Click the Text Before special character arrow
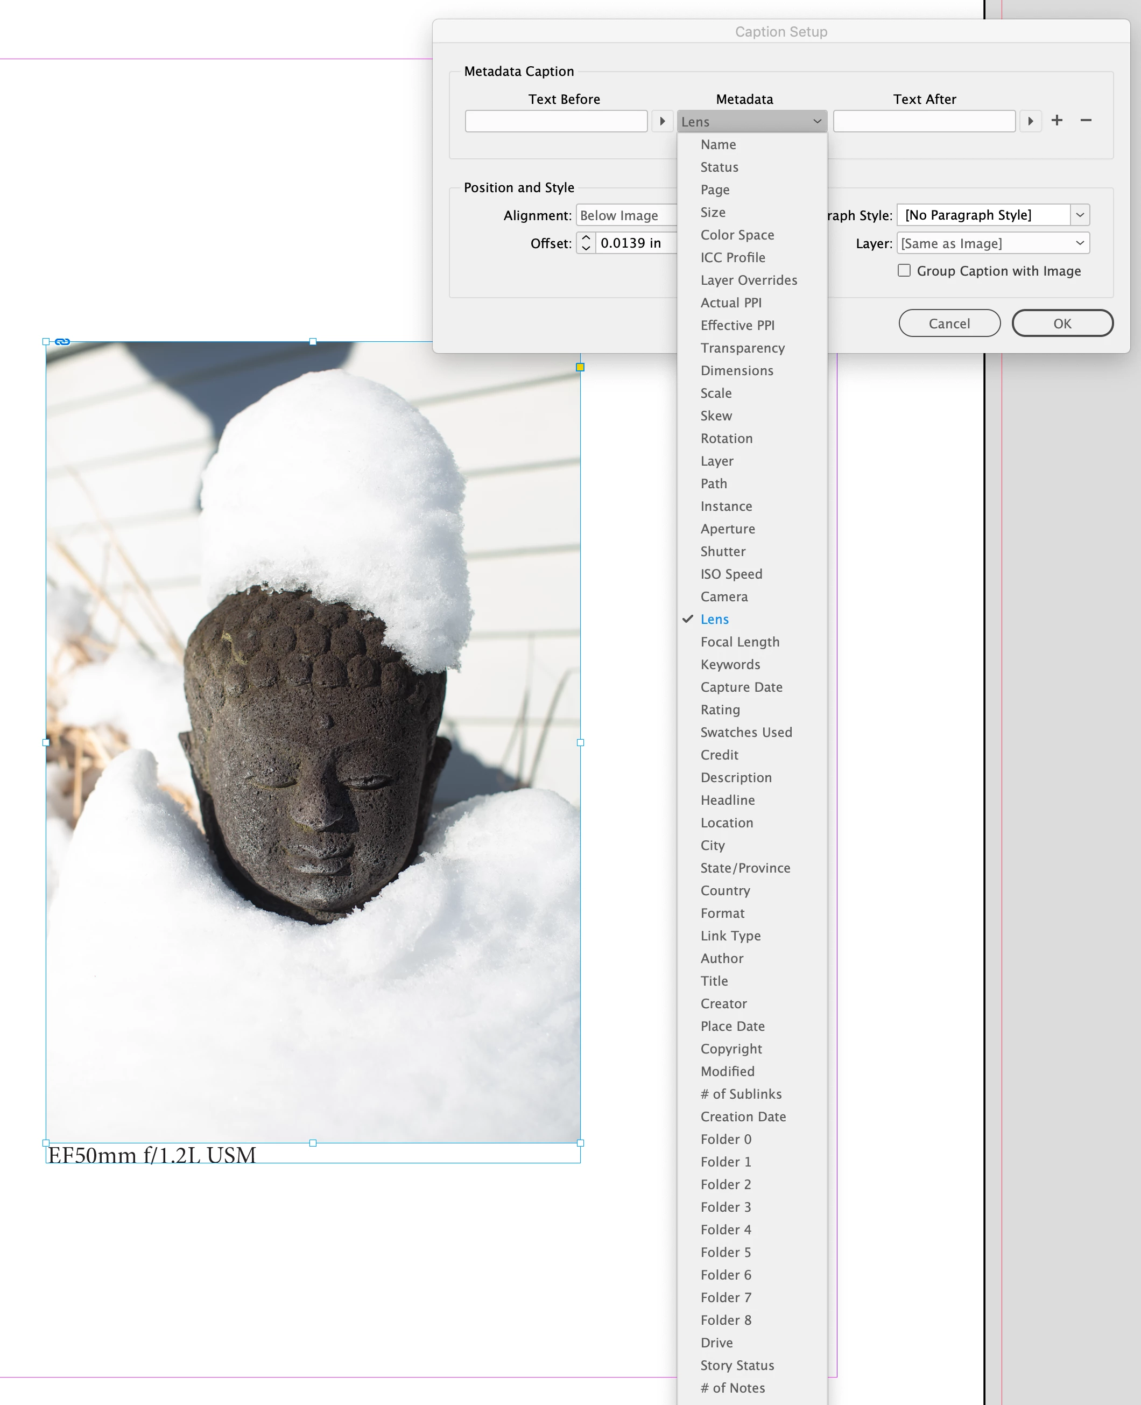The width and height of the screenshot is (1141, 1405). coord(662,121)
